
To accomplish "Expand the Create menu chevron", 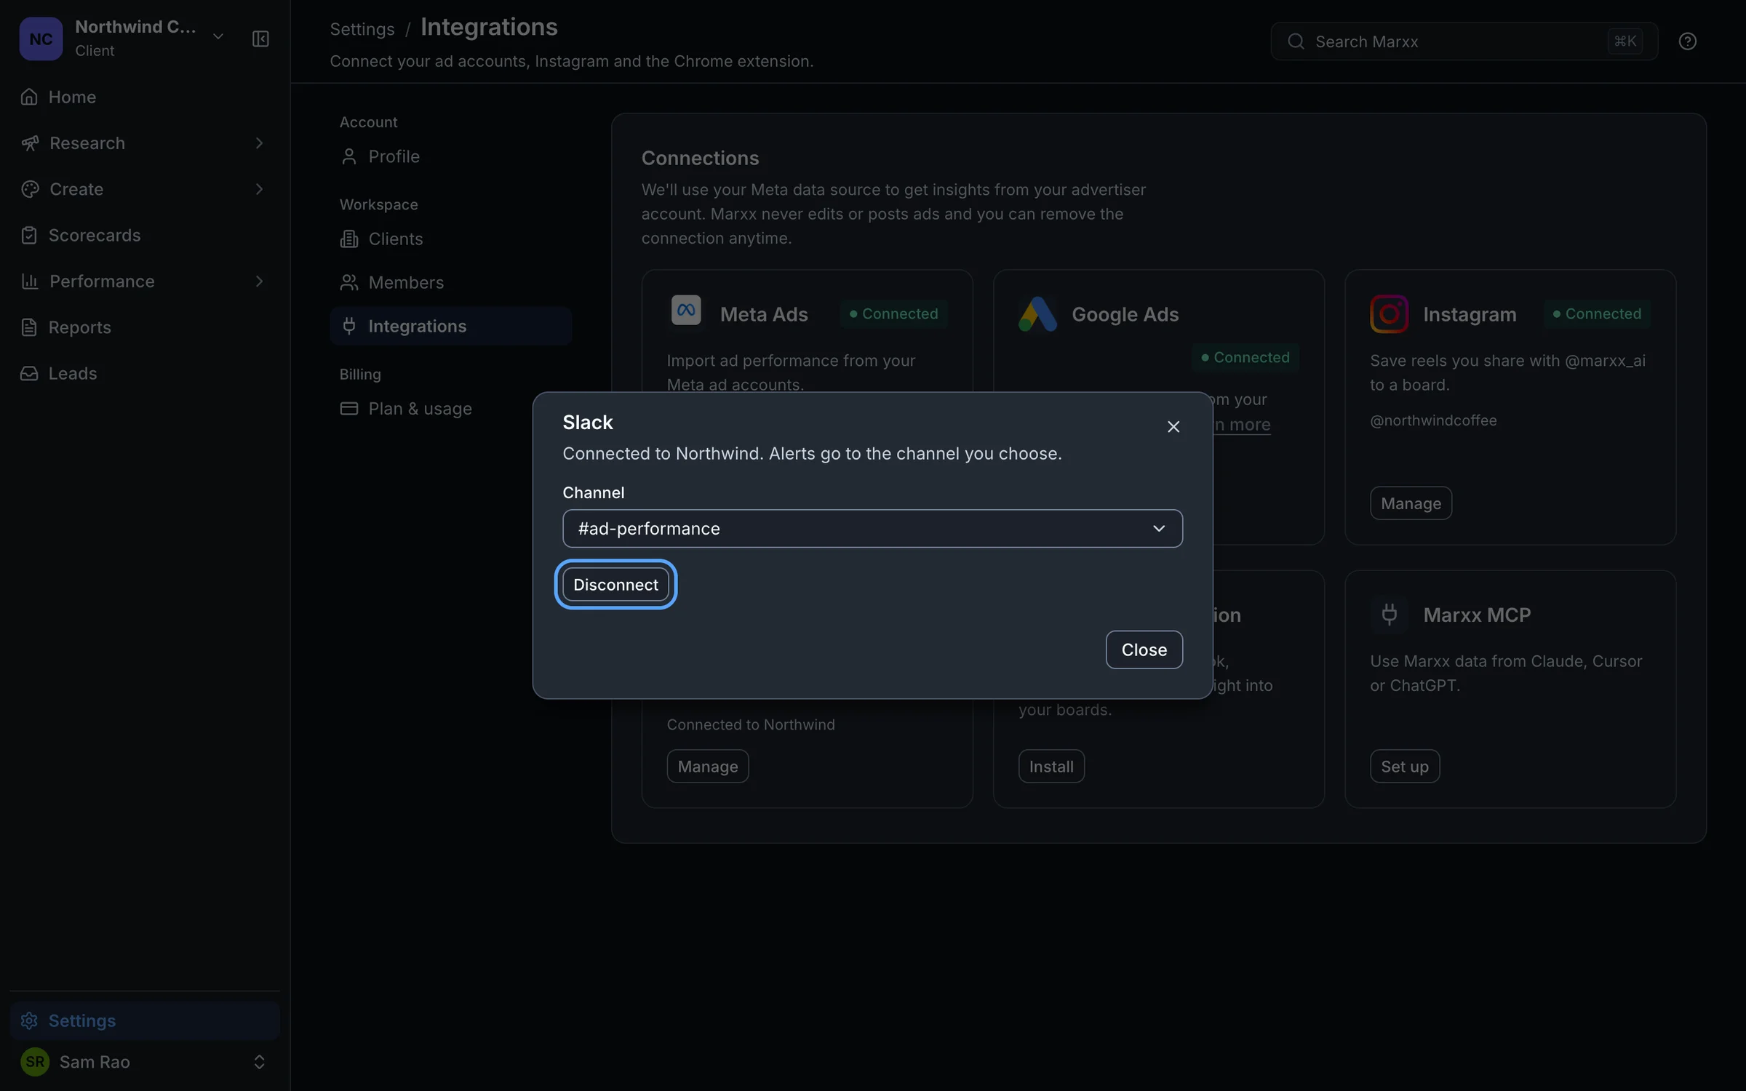I will coord(259,189).
